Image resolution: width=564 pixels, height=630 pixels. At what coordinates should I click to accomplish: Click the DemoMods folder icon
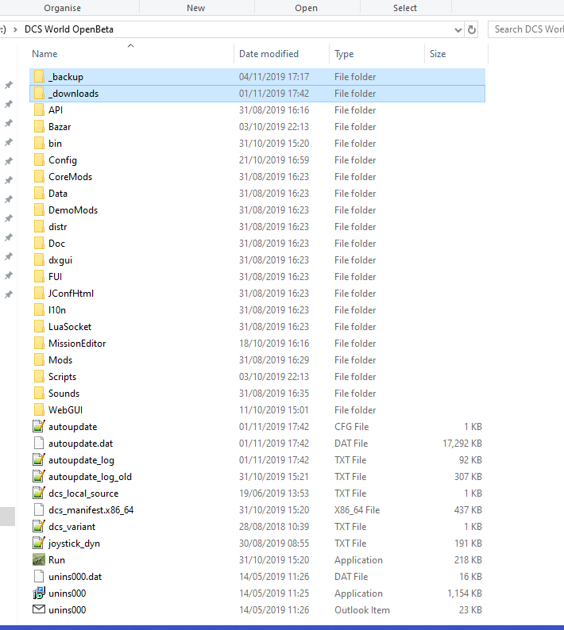coord(39,210)
